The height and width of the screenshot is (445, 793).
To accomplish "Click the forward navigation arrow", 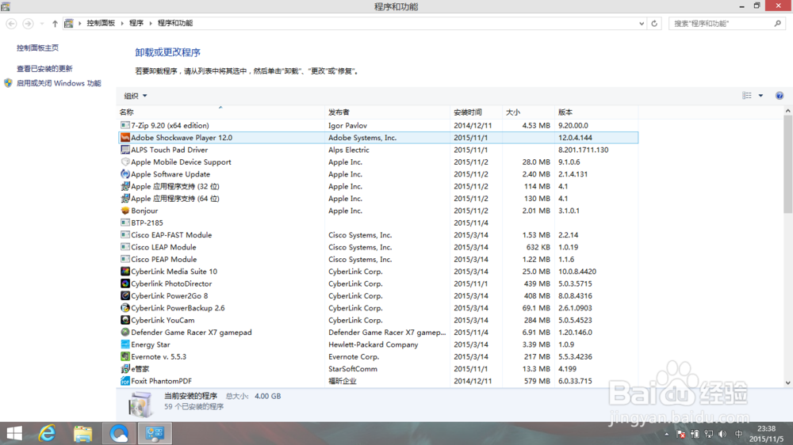I will click(28, 23).
